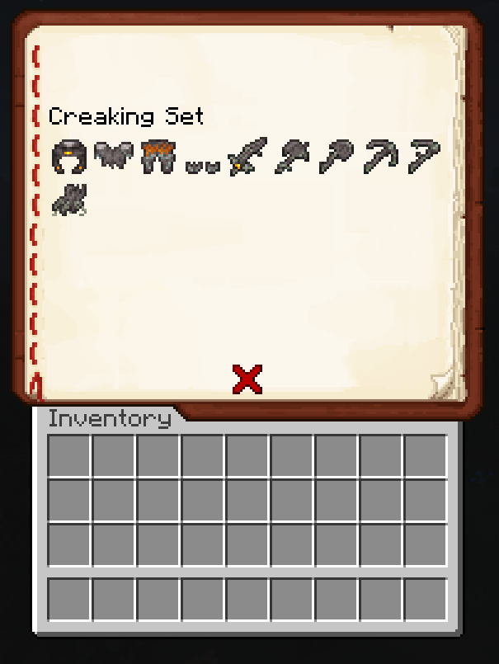Viewport: 499px width, 664px height.
Task: Select the Creaking chestplate icon
Action: (x=114, y=155)
